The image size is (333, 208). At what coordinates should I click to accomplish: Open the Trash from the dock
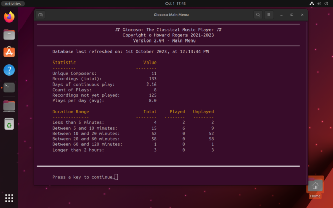tap(9, 123)
